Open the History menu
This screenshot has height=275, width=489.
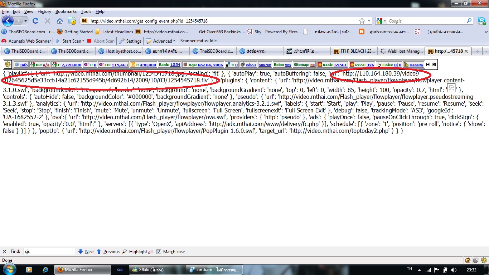(44, 11)
